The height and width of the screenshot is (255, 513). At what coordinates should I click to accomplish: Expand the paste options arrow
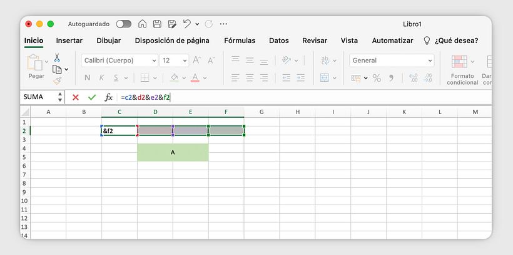[46, 61]
